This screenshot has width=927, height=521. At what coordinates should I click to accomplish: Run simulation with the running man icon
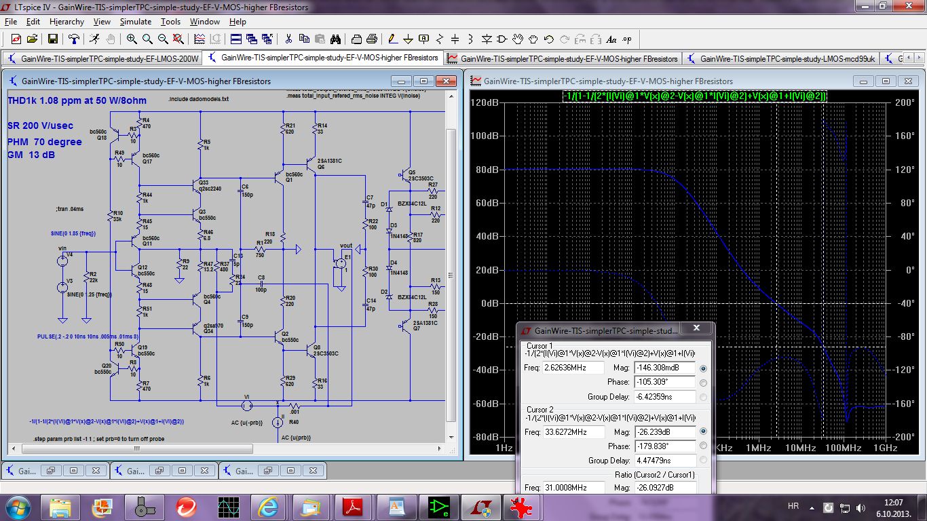point(95,39)
